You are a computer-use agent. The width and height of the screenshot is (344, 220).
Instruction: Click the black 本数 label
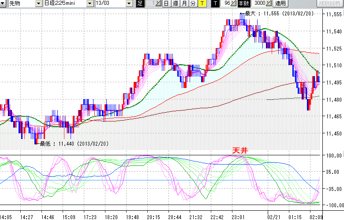(243, 4)
